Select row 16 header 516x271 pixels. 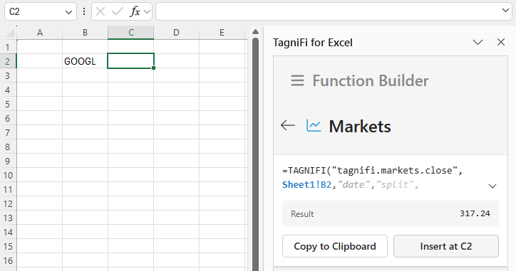(x=8, y=260)
